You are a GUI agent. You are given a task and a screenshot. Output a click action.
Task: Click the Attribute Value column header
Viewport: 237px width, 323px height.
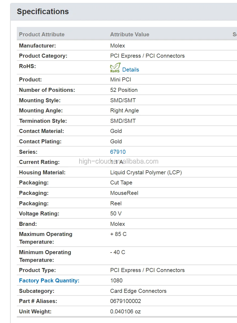[129, 34]
